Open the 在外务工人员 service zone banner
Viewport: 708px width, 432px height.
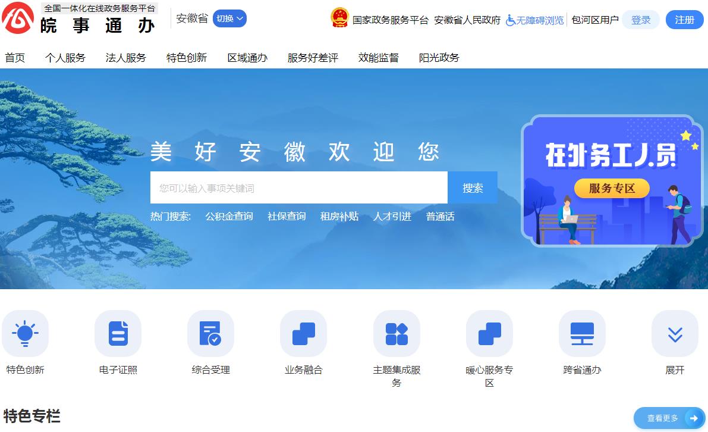click(611, 181)
